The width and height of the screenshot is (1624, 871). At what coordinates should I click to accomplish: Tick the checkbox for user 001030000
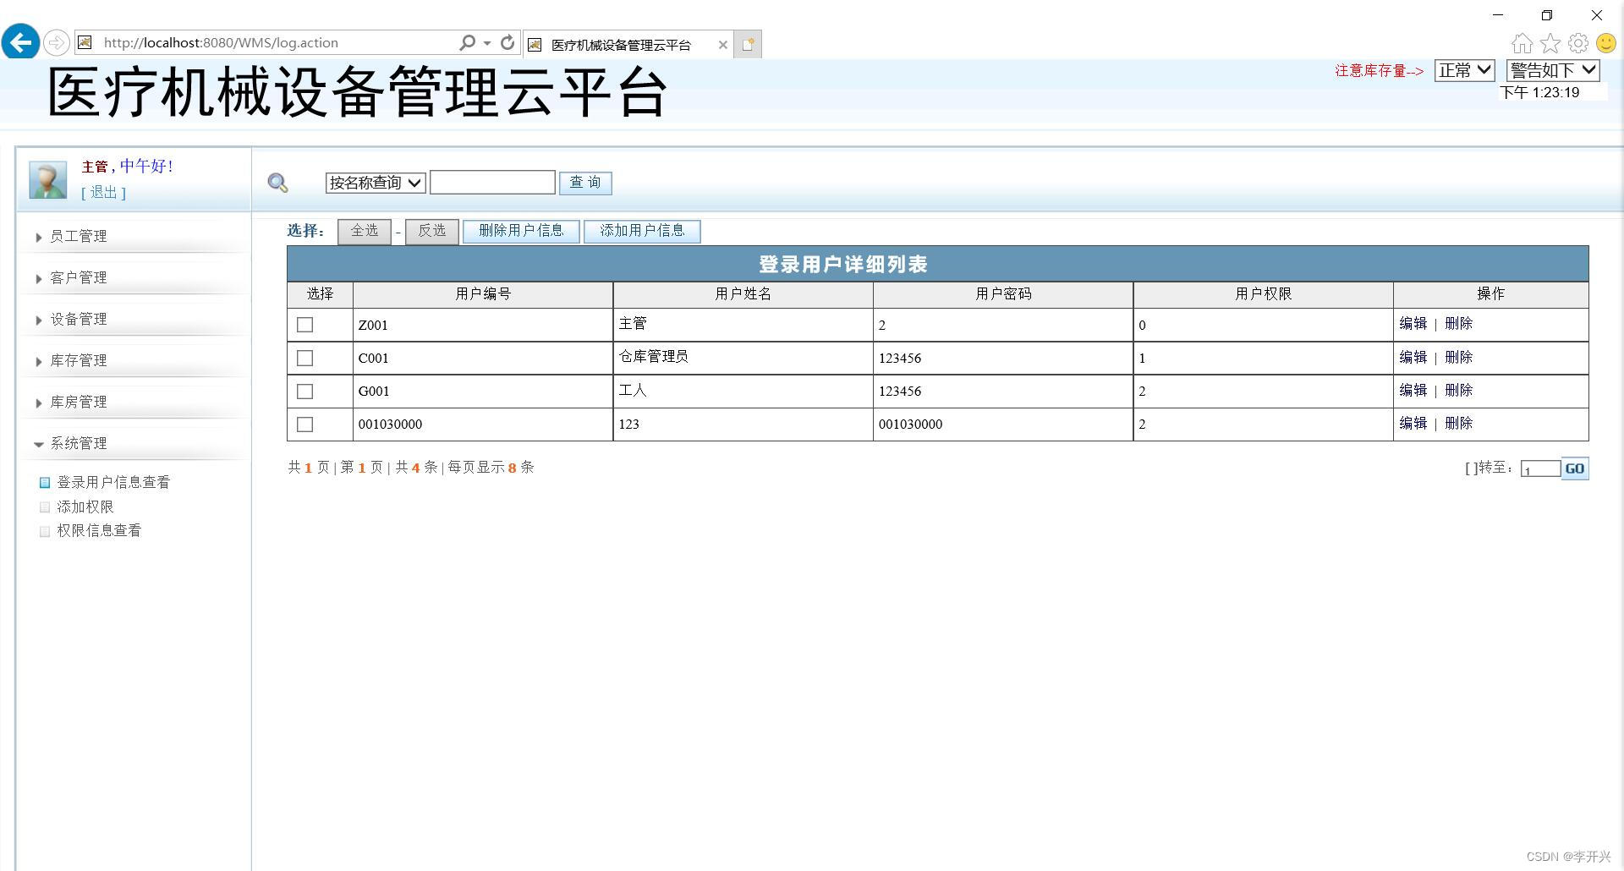tap(305, 425)
